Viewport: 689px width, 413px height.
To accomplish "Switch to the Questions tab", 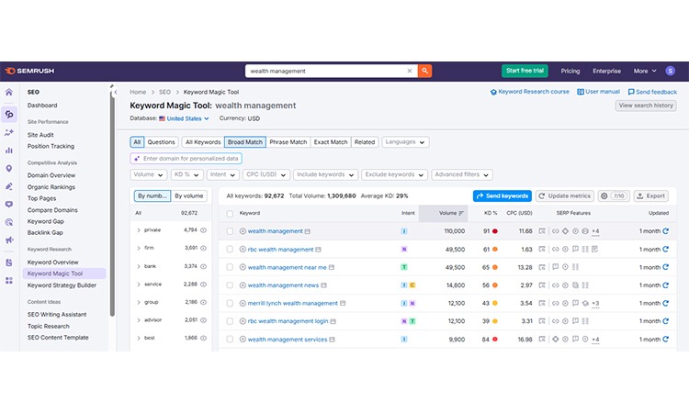I will click(161, 142).
